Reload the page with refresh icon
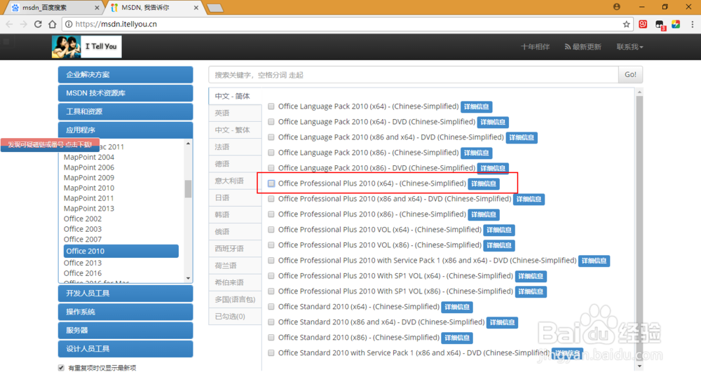This screenshot has width=701, height=379. [38, 24]
